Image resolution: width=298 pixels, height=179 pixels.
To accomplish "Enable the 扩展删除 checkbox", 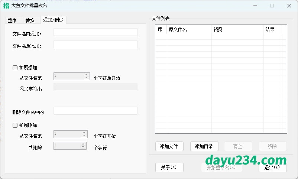I will [x=15, y=126].
